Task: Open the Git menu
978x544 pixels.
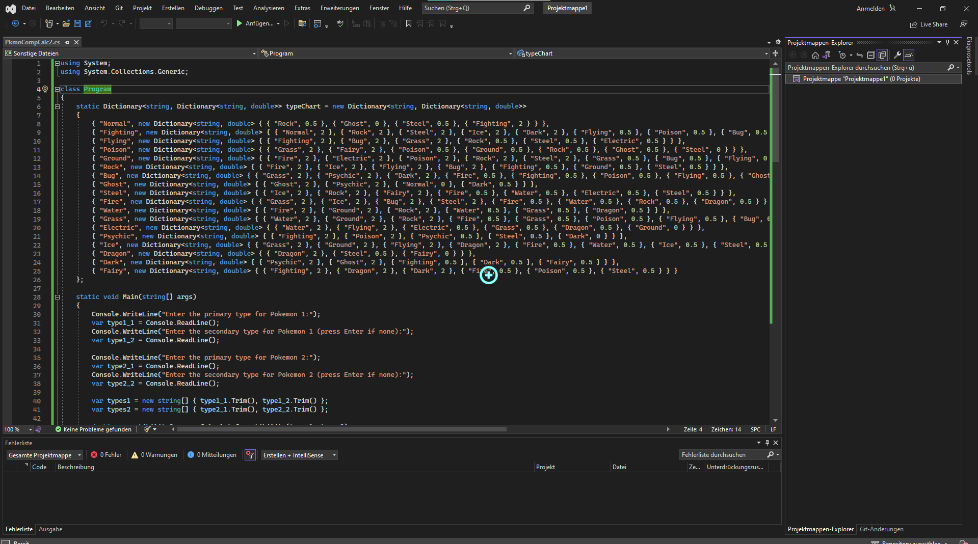Action: (x=119, y=8)
